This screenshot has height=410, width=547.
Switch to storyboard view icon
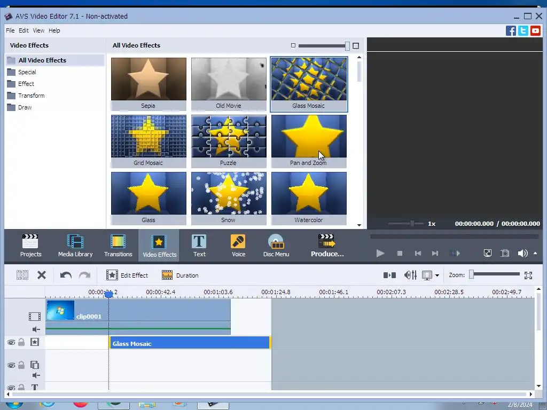pos(389,275)
